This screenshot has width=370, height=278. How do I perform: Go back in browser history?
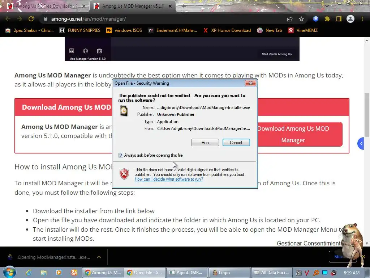click(x=8, y=19)
